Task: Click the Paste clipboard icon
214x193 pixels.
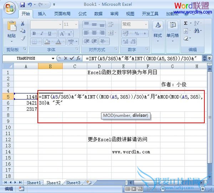Action: (x=11, y=26)
